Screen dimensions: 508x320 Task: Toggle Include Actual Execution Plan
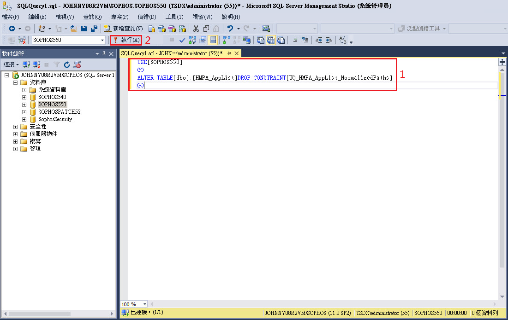[x=227, y=40]
